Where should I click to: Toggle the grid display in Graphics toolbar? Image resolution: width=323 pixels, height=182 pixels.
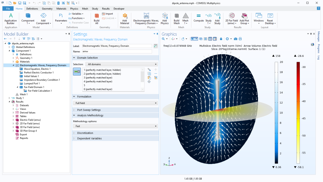pyautogui.click(x=205, y=39)
